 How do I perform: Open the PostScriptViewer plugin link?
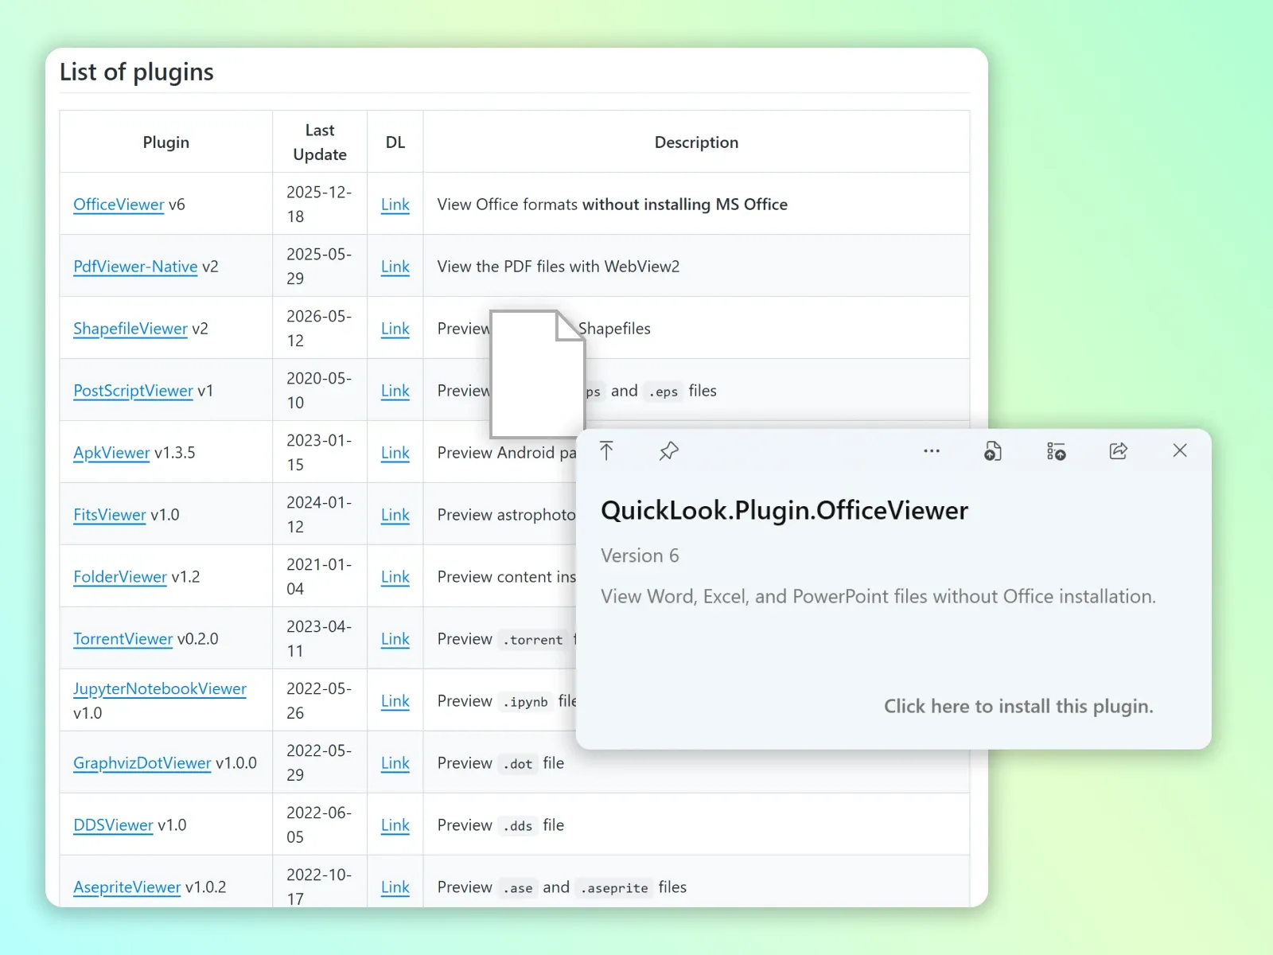[x=133, y=391]
